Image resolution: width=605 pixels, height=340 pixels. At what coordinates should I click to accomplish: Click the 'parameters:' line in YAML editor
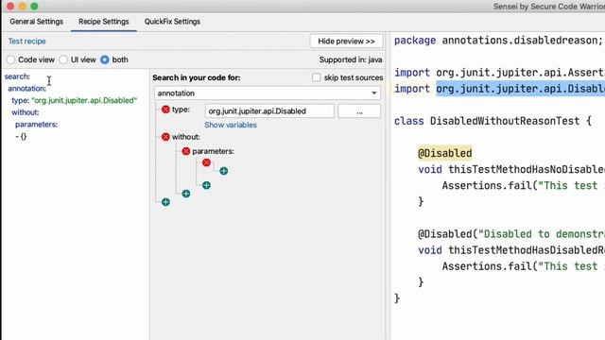[x=36, y=124]
